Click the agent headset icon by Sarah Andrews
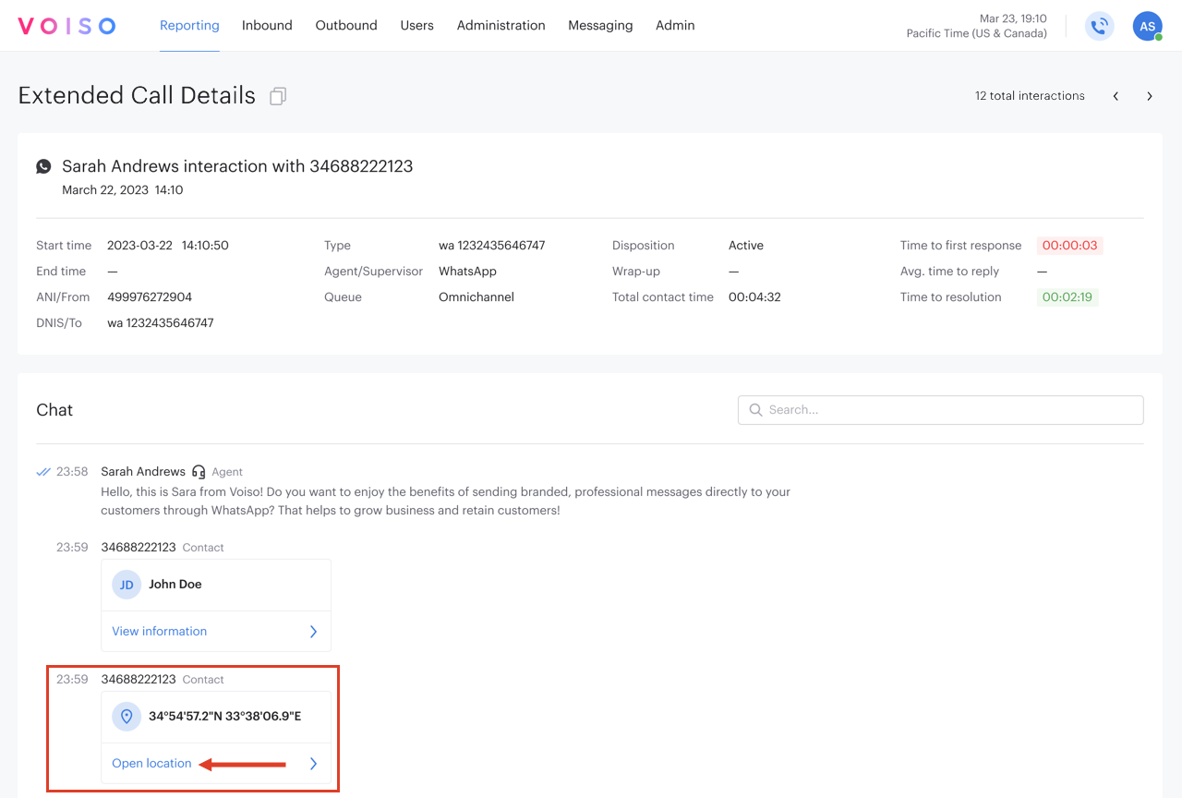This screenshot has width=1182, height=798. coord(199,472)
